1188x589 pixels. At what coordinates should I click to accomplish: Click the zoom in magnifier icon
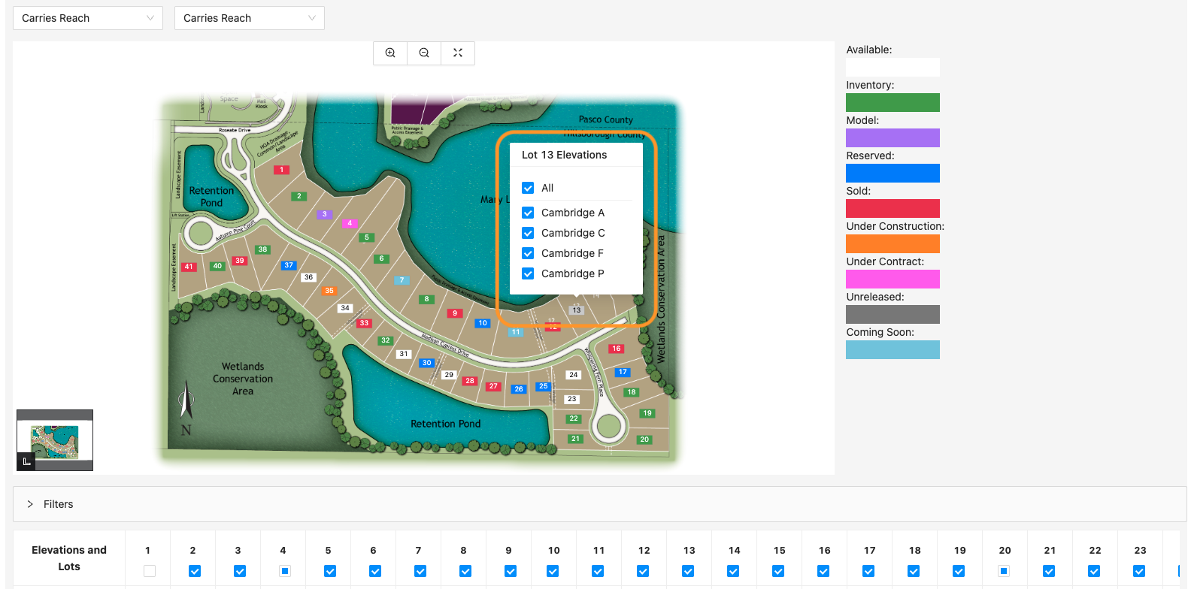390,53
